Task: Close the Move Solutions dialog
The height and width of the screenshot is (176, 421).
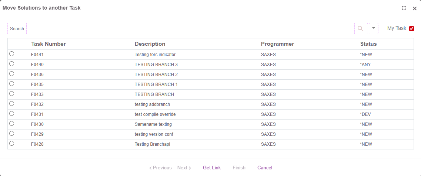Action: pos(415,8)
